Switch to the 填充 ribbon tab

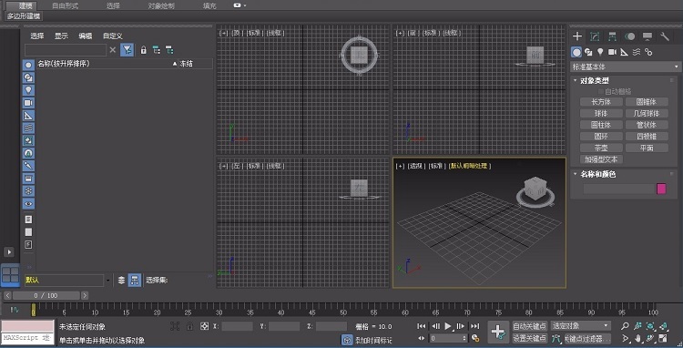point(209,6)
